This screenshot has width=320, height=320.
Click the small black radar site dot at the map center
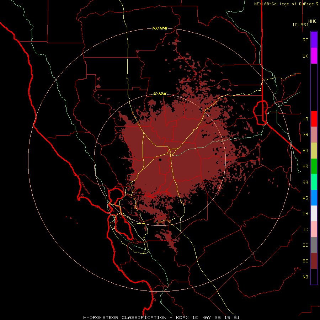pyautogui.click(x=160, y=160)
